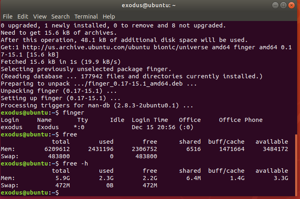Click the "finger" command after the prompt
The width and height of the screenshot is (300, 199).
pos(74,113)
